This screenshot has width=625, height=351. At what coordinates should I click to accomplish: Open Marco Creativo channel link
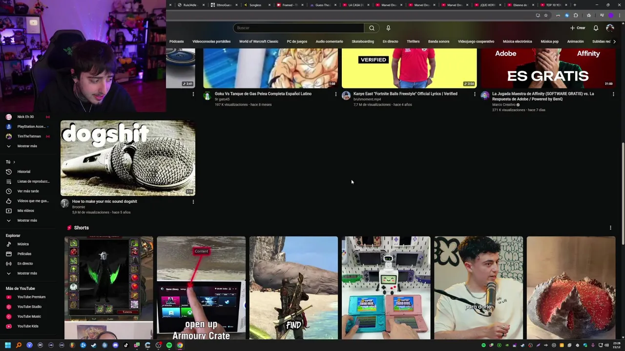click(503, 104)
